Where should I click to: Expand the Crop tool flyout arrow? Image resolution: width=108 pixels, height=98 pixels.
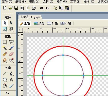(x=13, y=31)
